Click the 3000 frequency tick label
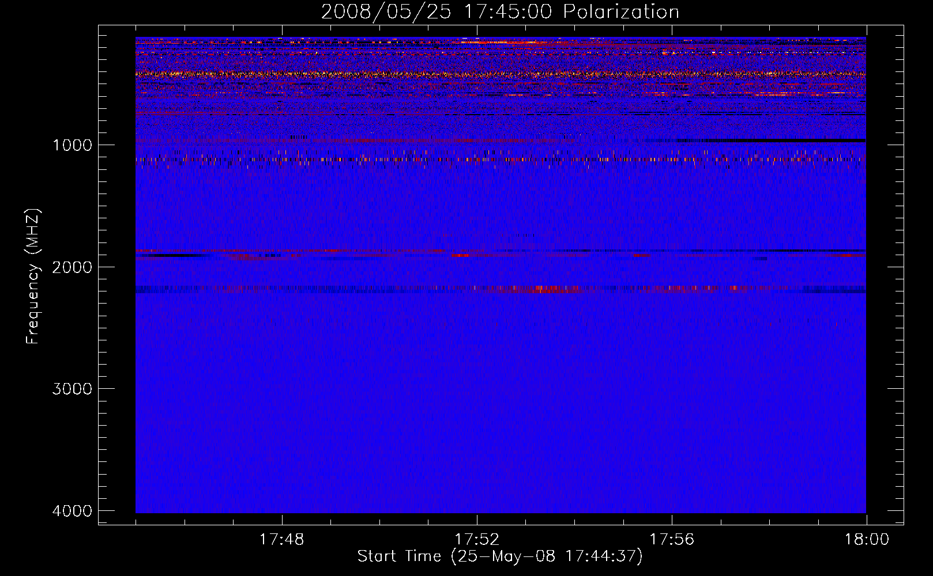 (72, 389)
